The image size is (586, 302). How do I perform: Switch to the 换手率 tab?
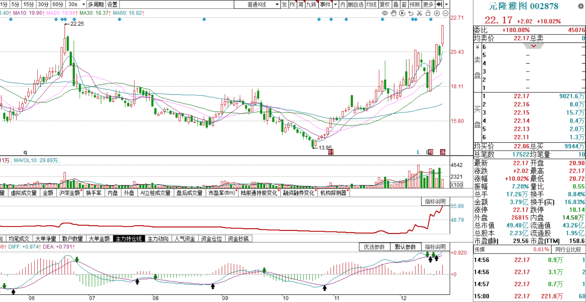pyautogui.click(x=94, y=193)
